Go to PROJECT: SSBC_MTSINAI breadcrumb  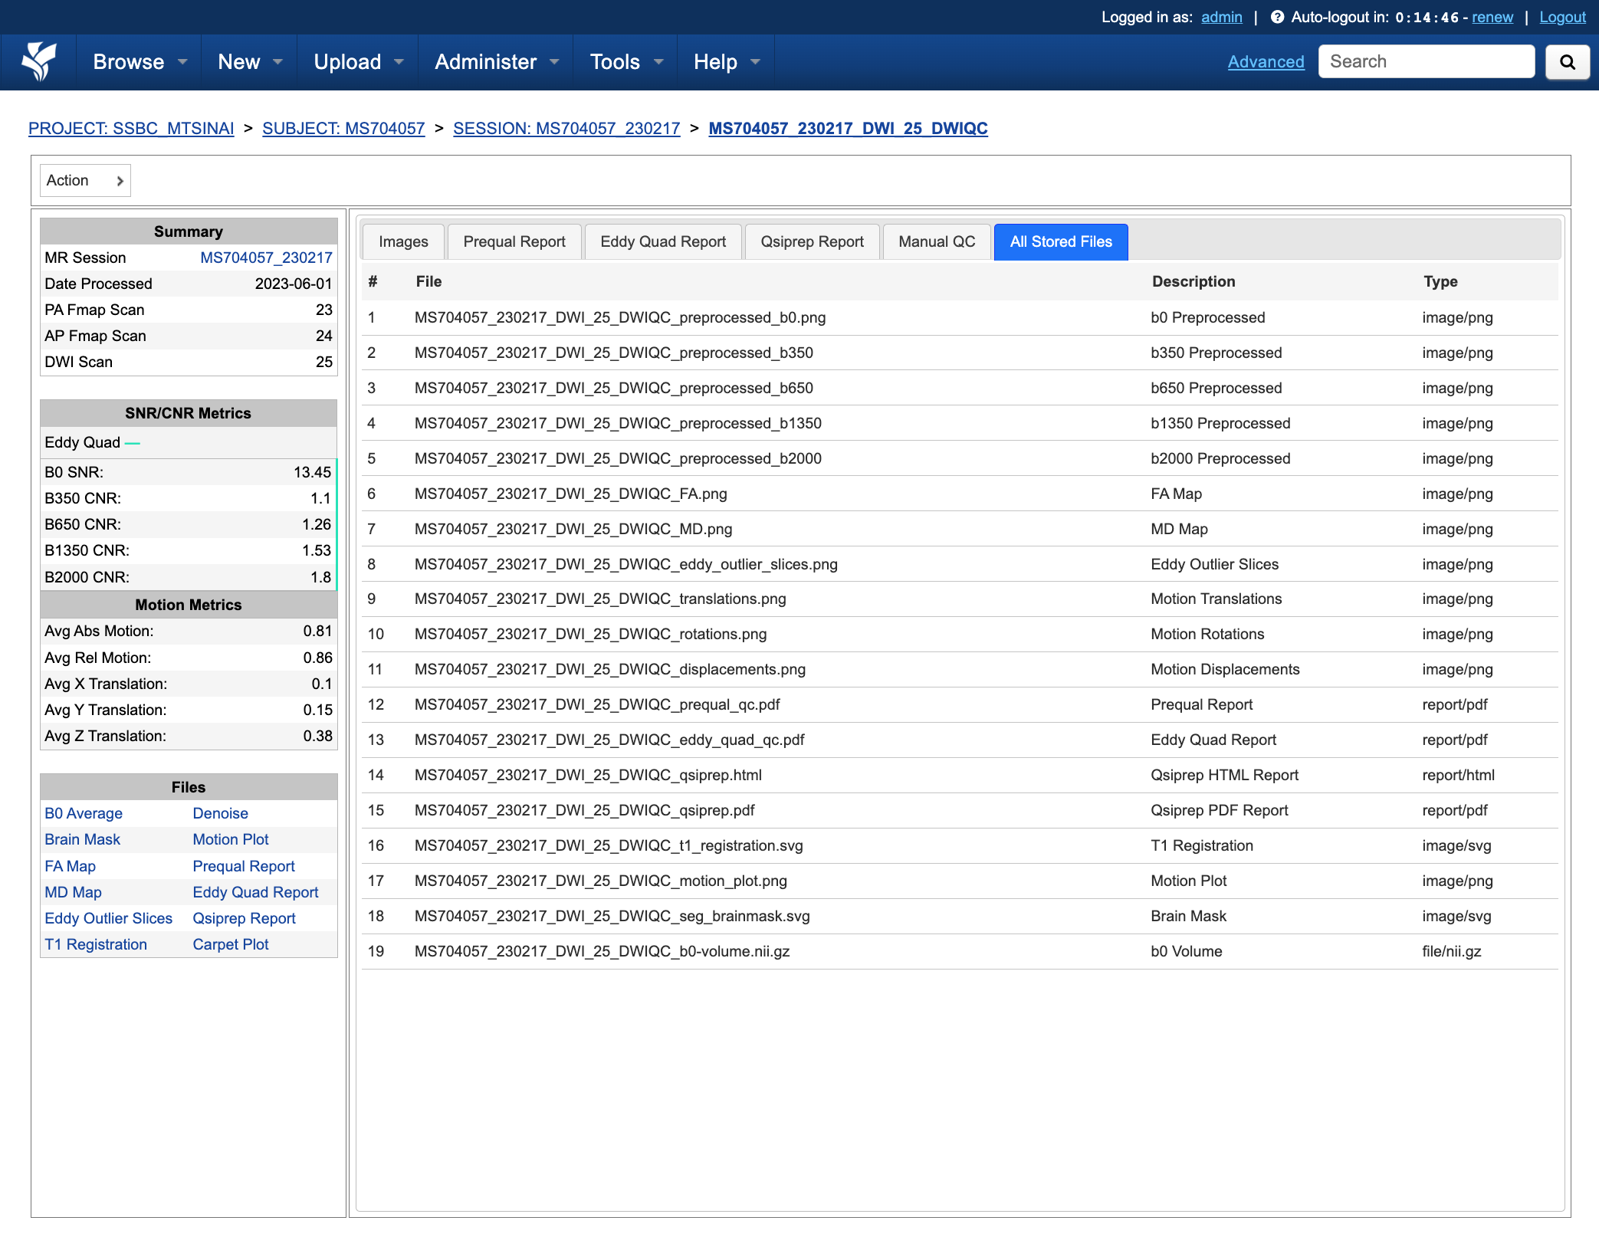[131, 128]
